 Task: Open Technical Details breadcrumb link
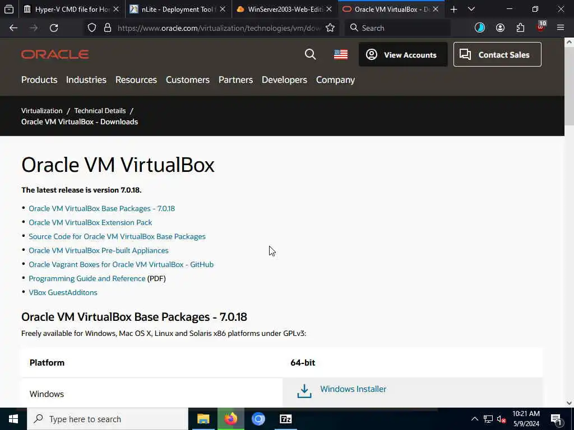click(100, 110)
